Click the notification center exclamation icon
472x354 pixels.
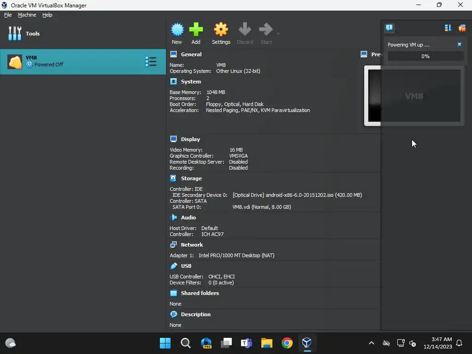tap(389, 28)
